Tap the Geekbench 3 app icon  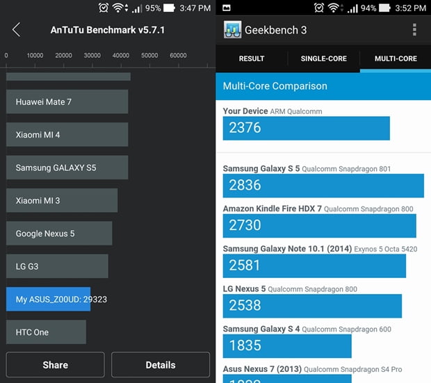232,30
